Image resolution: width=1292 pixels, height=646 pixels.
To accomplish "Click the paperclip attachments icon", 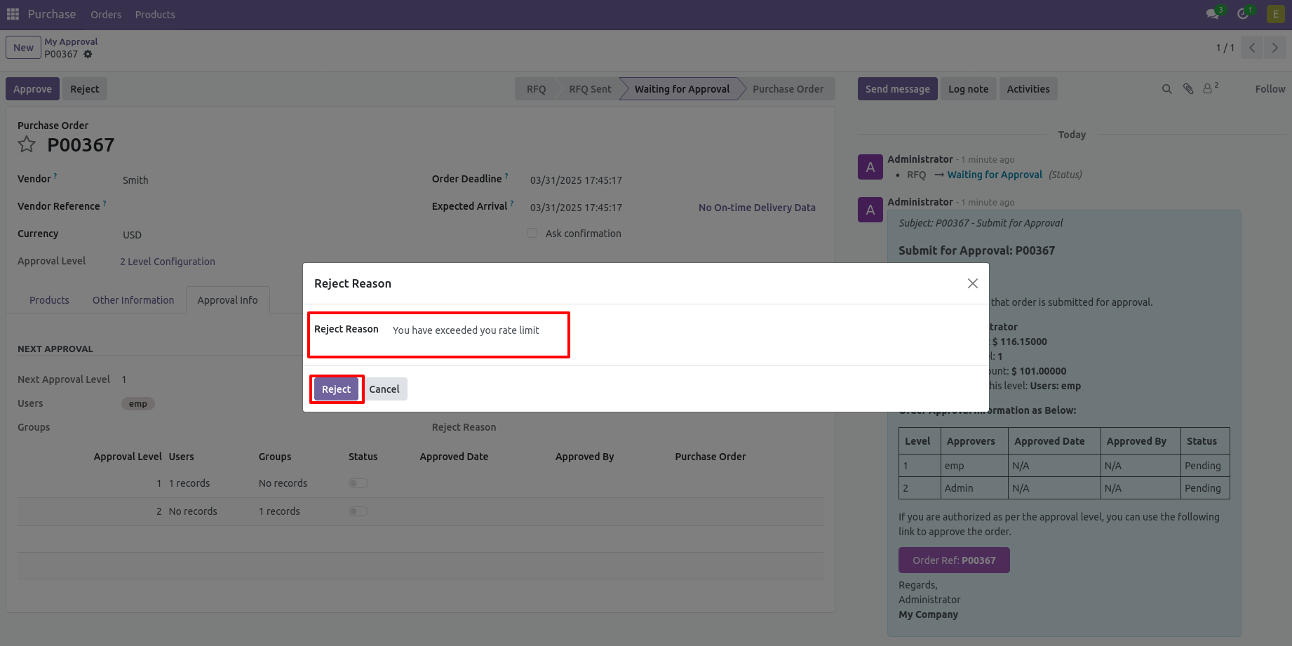I will pos(1187,88).
